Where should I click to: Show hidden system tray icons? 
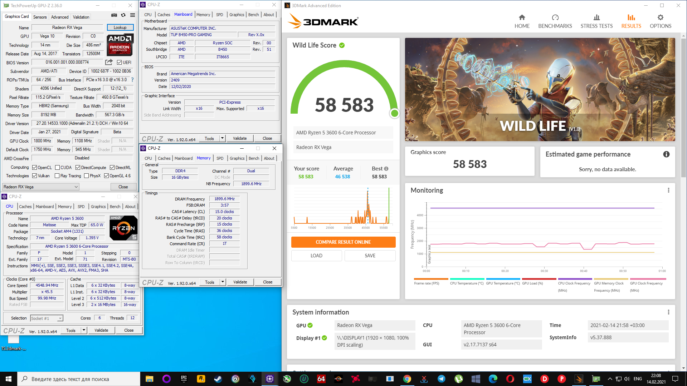(x=610, y=379)
